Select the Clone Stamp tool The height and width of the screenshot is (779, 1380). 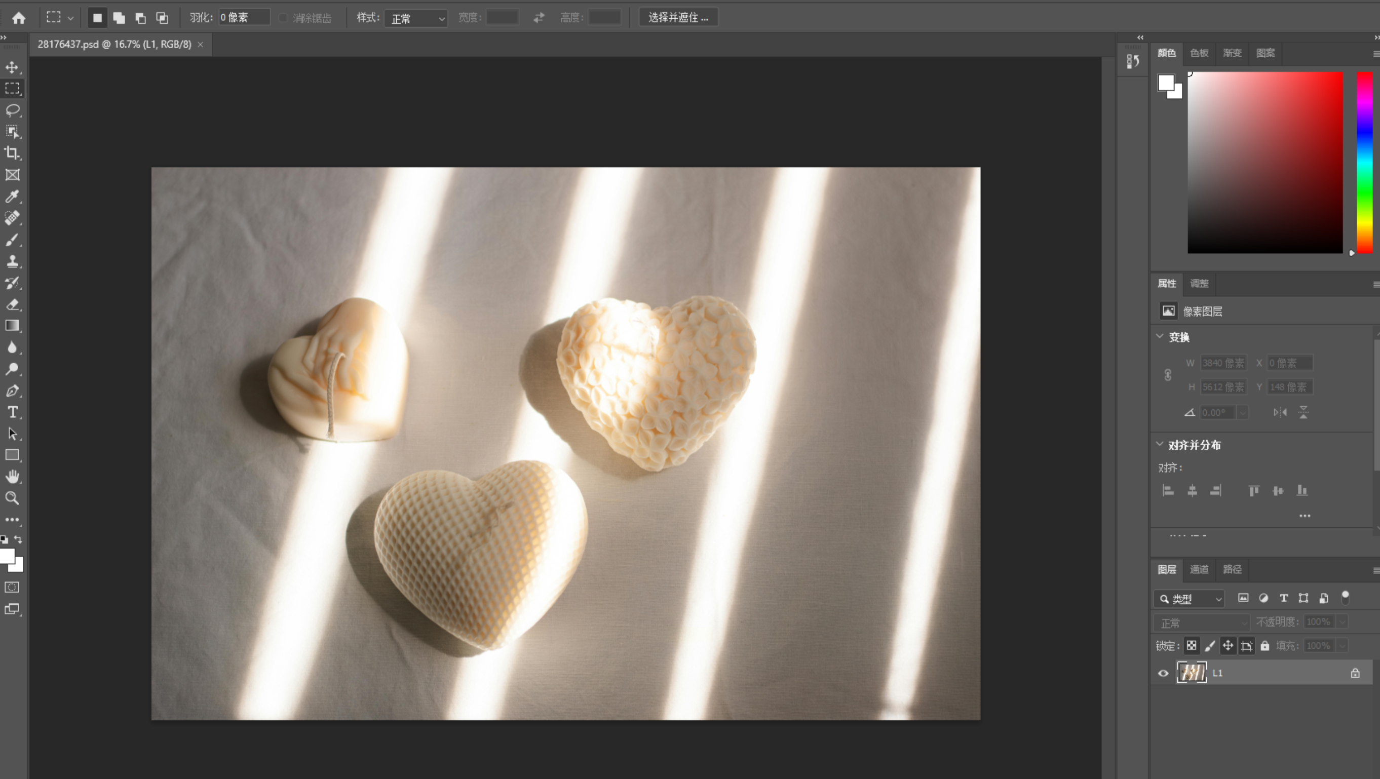click(x=12, y=261)
